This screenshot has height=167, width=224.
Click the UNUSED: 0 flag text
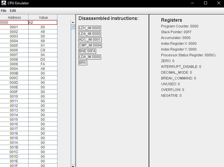(x=170, y=84)
